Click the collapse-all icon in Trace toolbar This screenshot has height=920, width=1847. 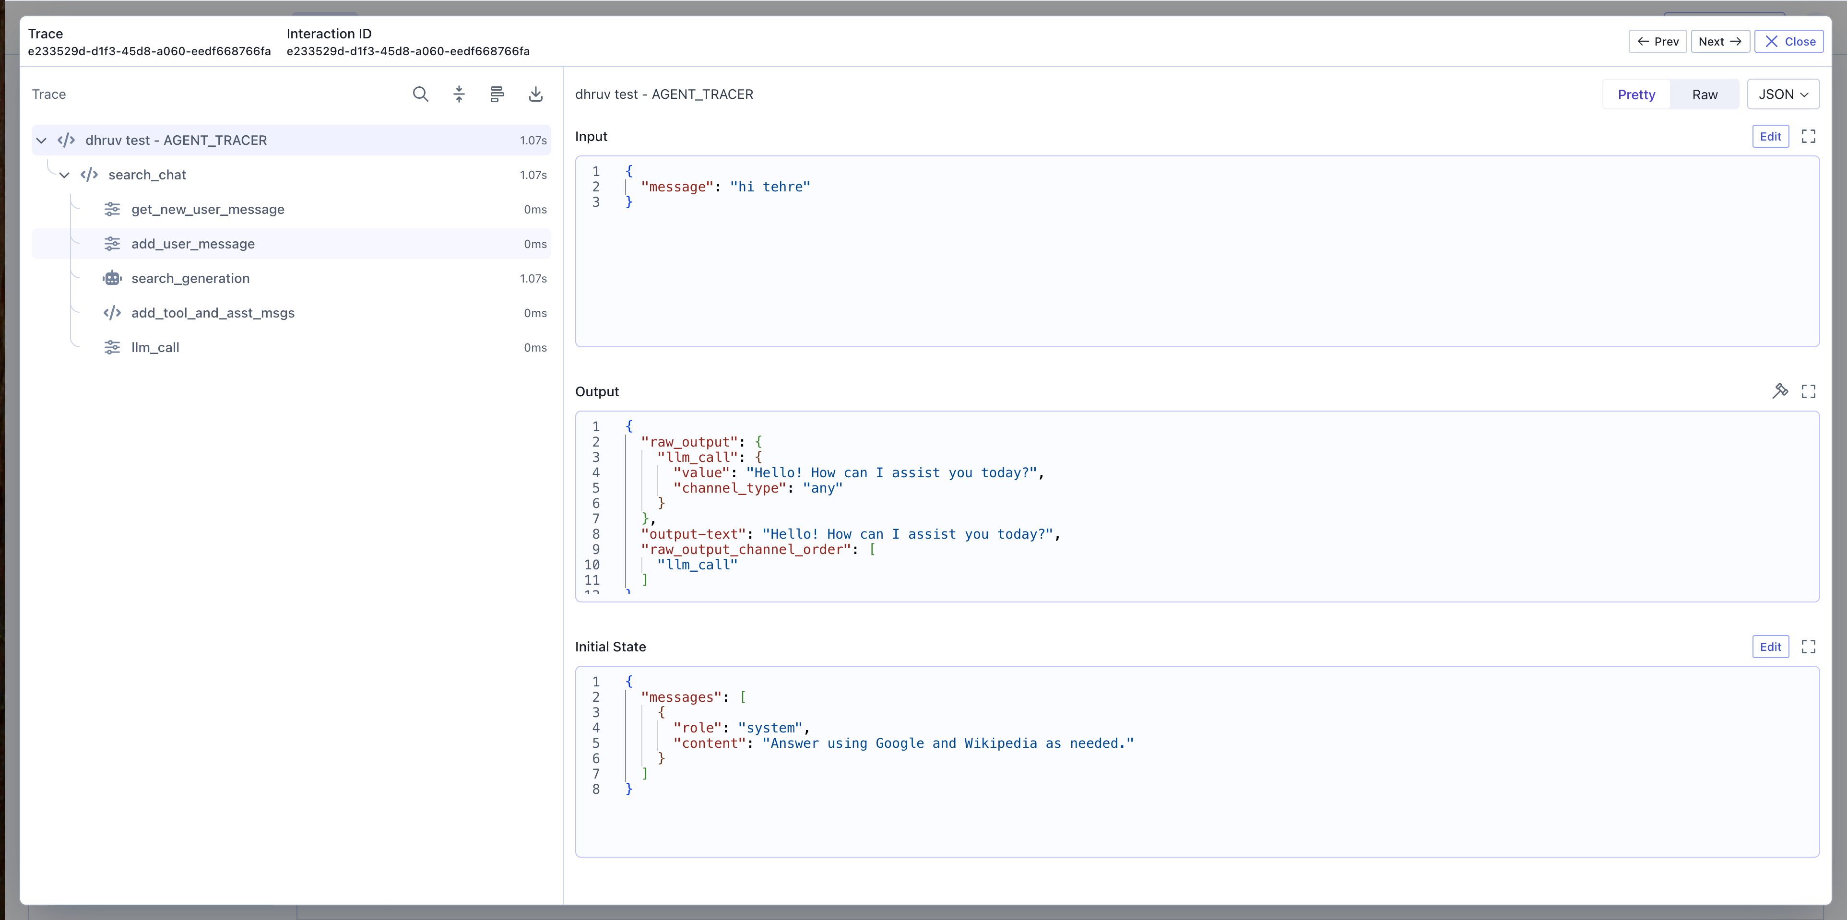[x=459, y=94]
